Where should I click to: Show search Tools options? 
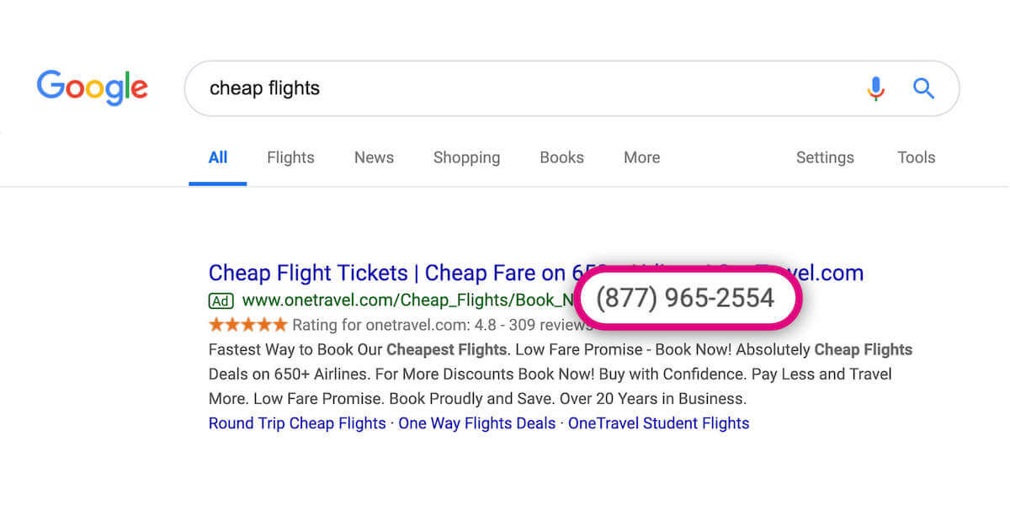pos(916,157)
